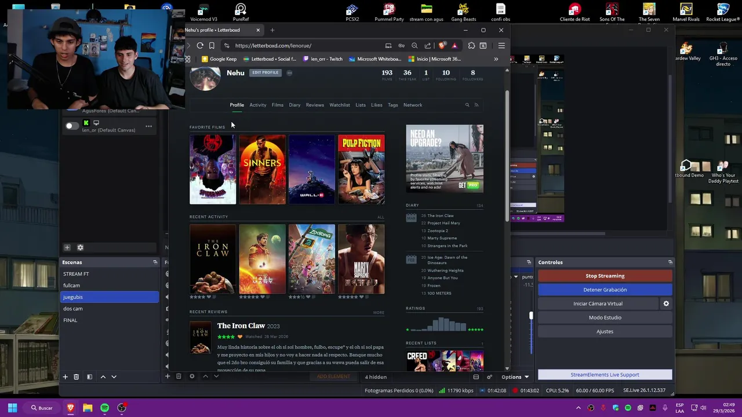Open the Diary tab
This screenshot has width=742, height=417.
[294, 105]
